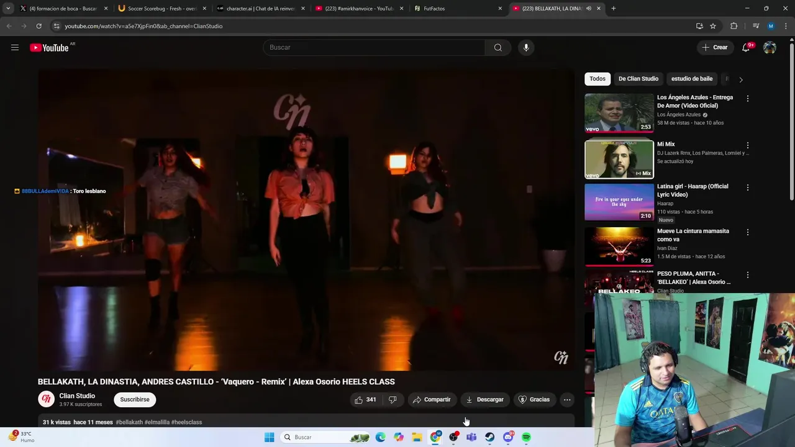Switch to #amirkhanvoice YouTube tab

[358, 8]
